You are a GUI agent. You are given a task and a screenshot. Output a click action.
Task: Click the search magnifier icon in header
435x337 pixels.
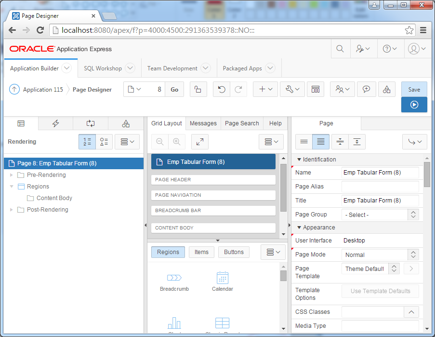(x=340, y=49)
